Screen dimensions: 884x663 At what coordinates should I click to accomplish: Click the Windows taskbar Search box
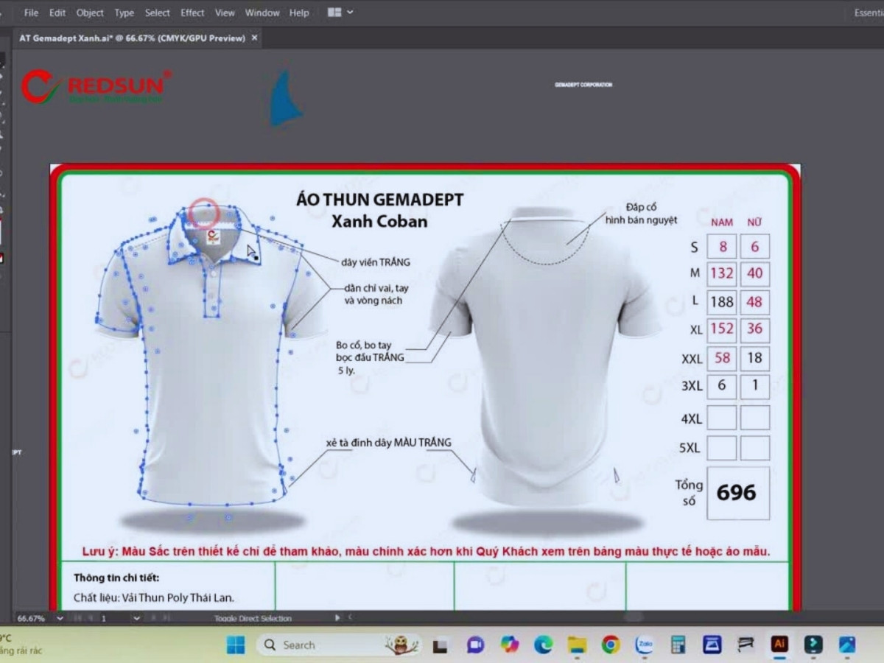(324, 645)
